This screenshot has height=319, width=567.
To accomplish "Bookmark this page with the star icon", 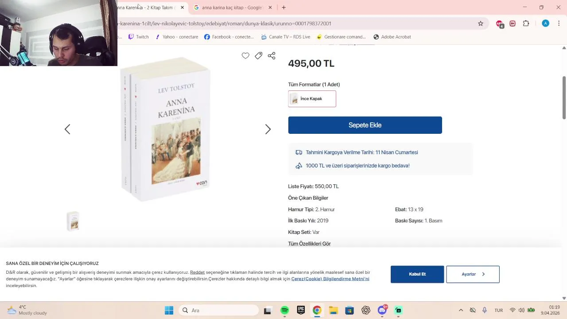I will (481, 23).
